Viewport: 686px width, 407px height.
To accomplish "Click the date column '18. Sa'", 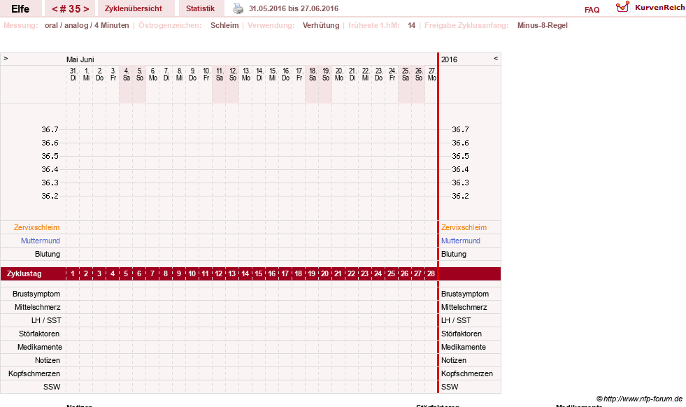I will click(313, 74).
